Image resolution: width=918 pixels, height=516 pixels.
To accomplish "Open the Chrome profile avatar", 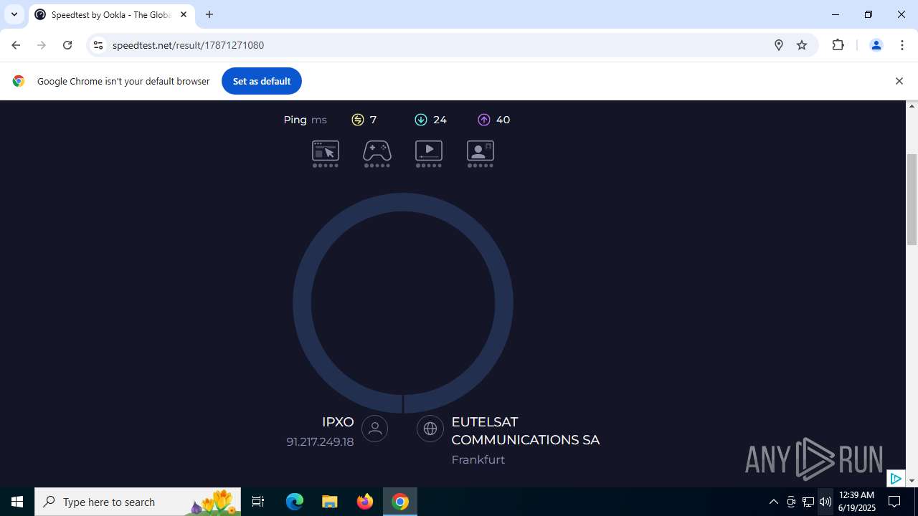I will pyautogui.click(x=876, y=45).
